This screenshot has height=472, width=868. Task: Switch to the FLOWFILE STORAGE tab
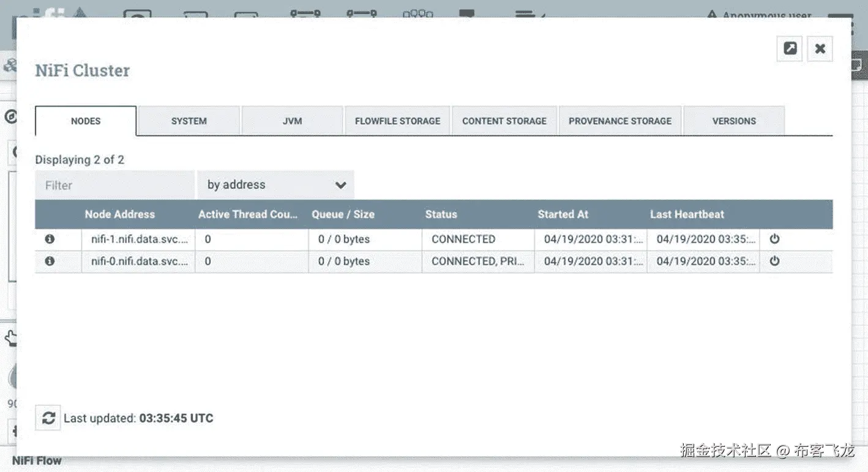coord(398,121)
